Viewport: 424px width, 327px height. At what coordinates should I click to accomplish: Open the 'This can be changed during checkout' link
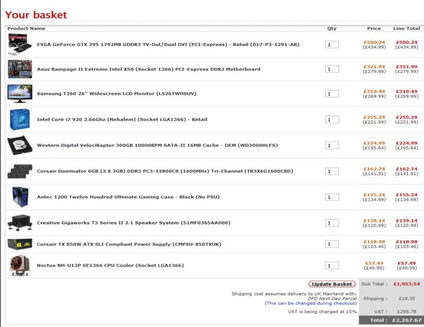(310, 303)
